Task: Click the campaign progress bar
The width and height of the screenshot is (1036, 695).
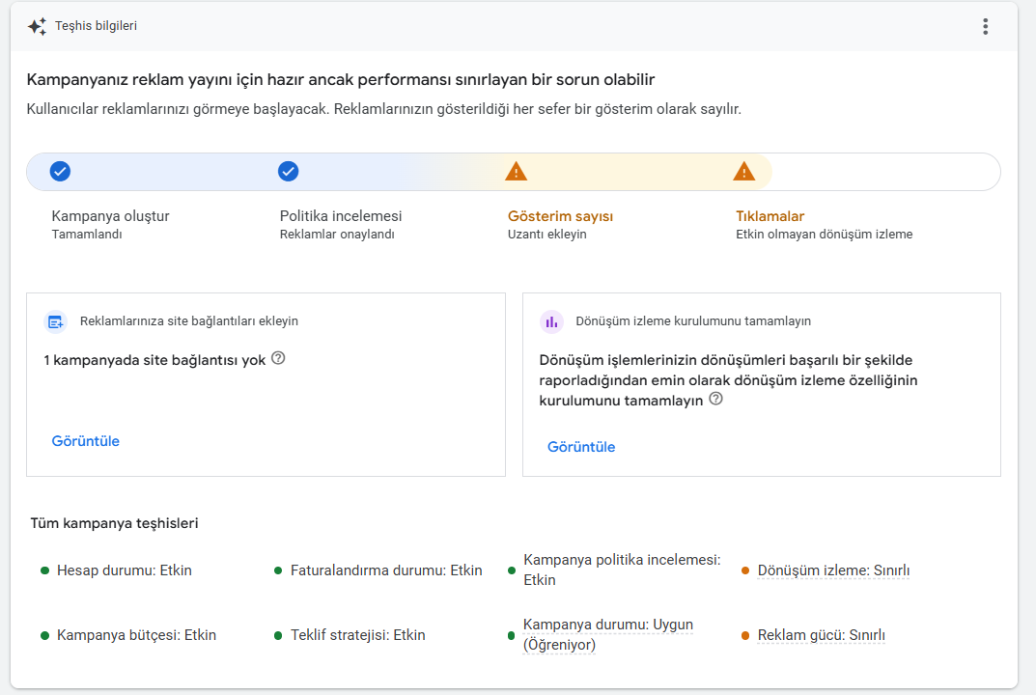Action: pyautogui.click(x=514, y=172)
